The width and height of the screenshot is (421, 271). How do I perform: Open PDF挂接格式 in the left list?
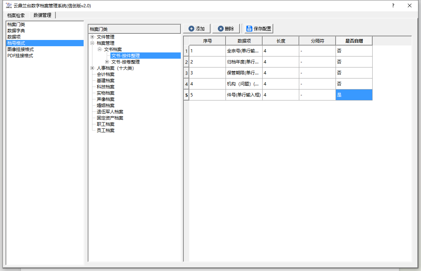coord(20,56)
